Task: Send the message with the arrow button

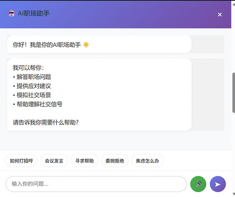Action: 218,184
